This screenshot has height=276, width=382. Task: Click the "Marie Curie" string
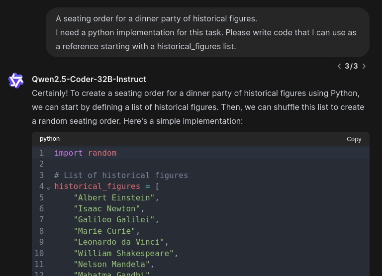[x=104, y=231]
